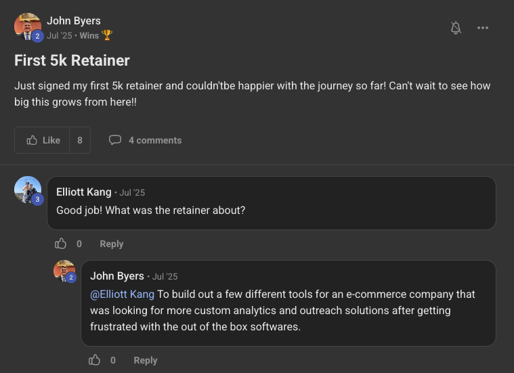Reply to Elliott Kang's comment

[112, 244]
